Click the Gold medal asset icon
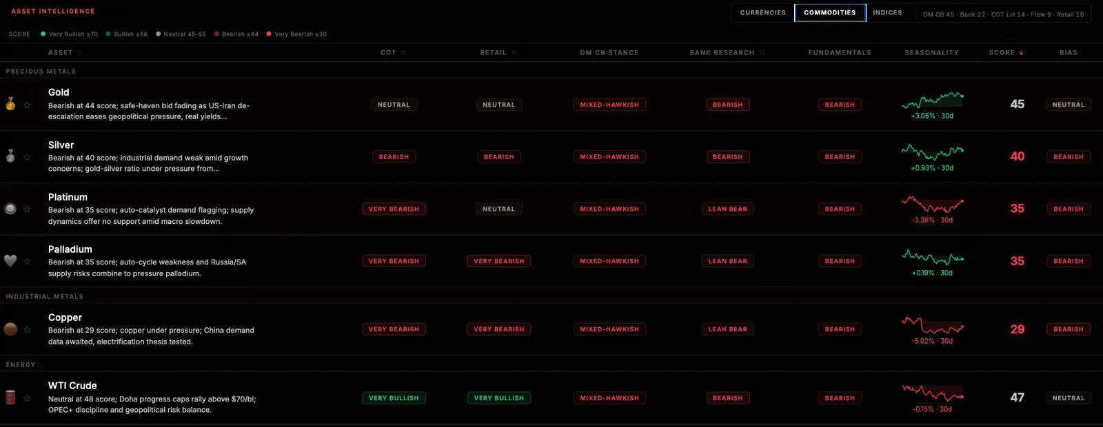Viewport: 1103px width, 427px height. point(10,104)
